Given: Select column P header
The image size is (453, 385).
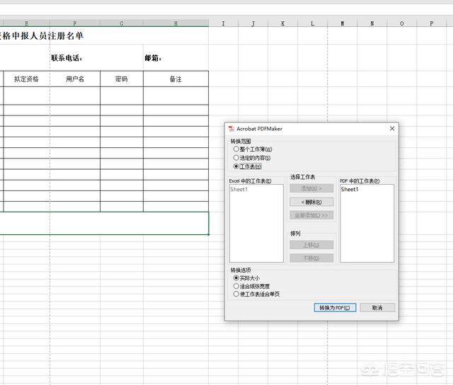Looking at the screenshot, I should (432, 23).
